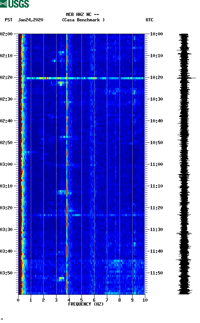
Task: Click the '7' frequency axis tick label
Action: (x=107, y=300)
